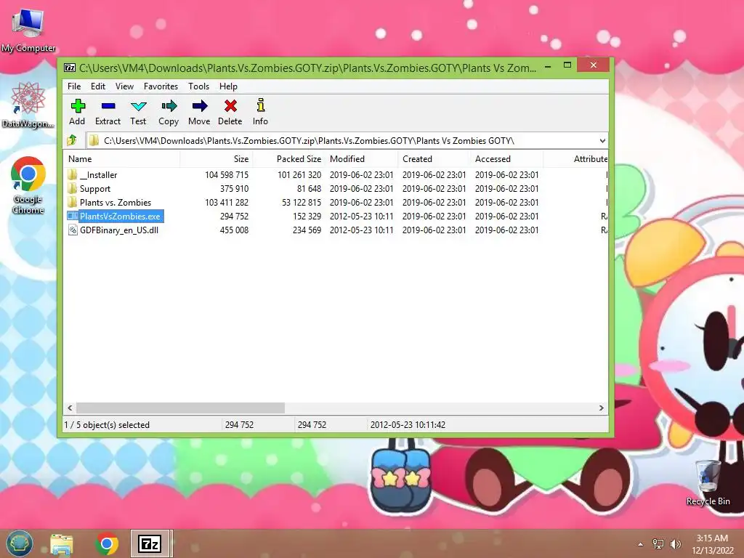Click the horizontal scrollbar thumb

click(x=180, y=408)
